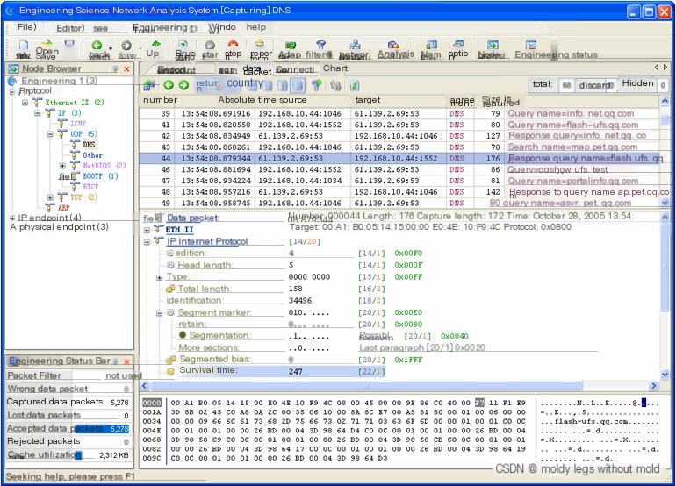
Task: Close the Node Browser panel
Action: pyautogui.click(x=126, y=69)
